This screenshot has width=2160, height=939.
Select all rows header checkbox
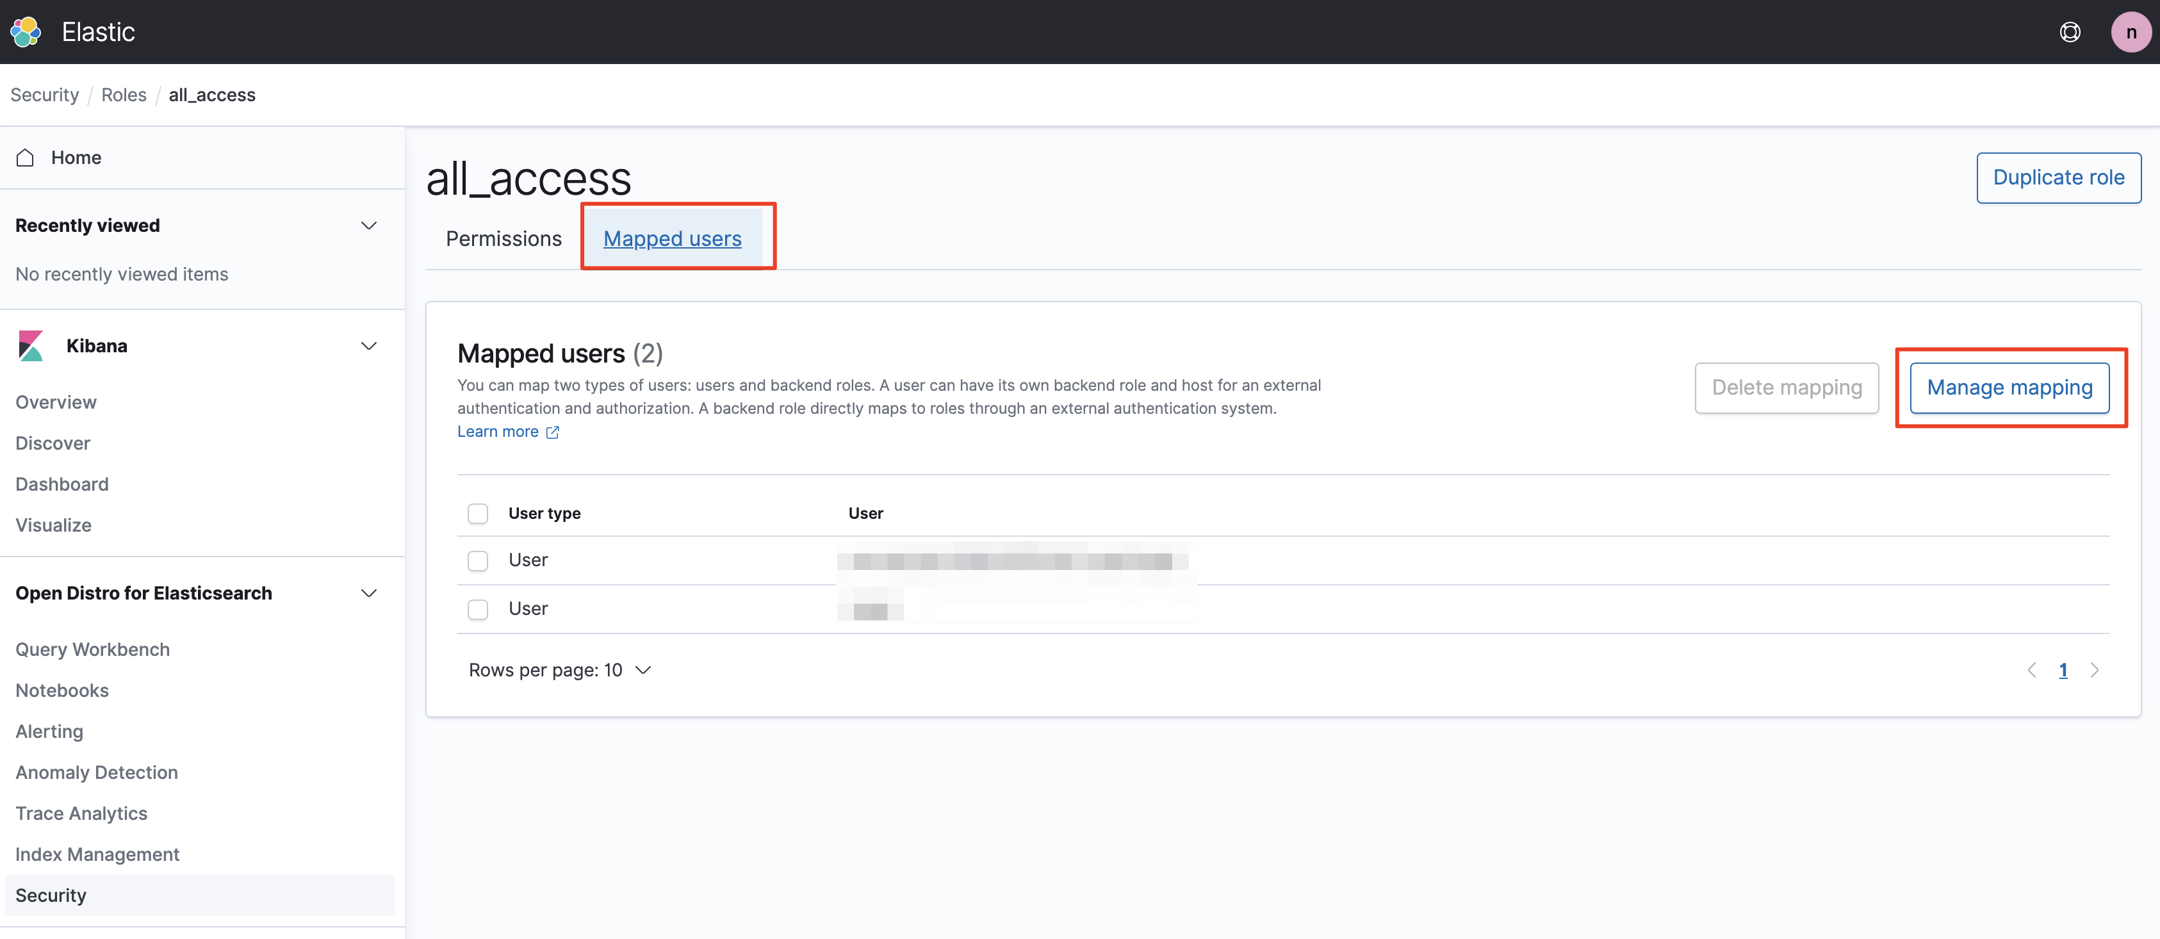point(478,513)
